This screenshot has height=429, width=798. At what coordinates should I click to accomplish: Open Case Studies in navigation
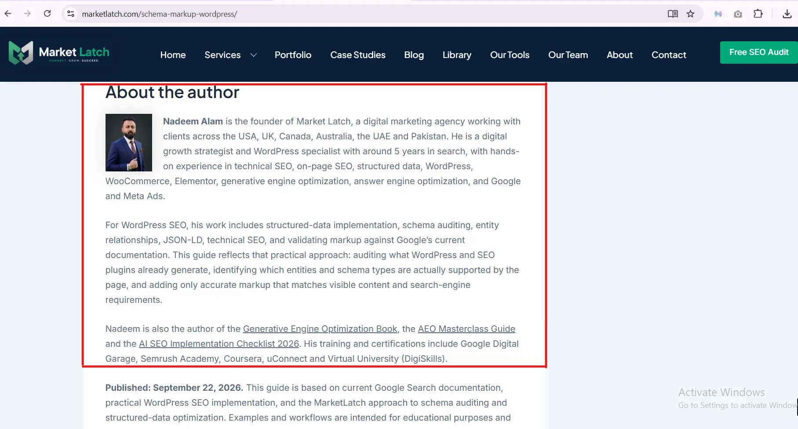(358, 55)
